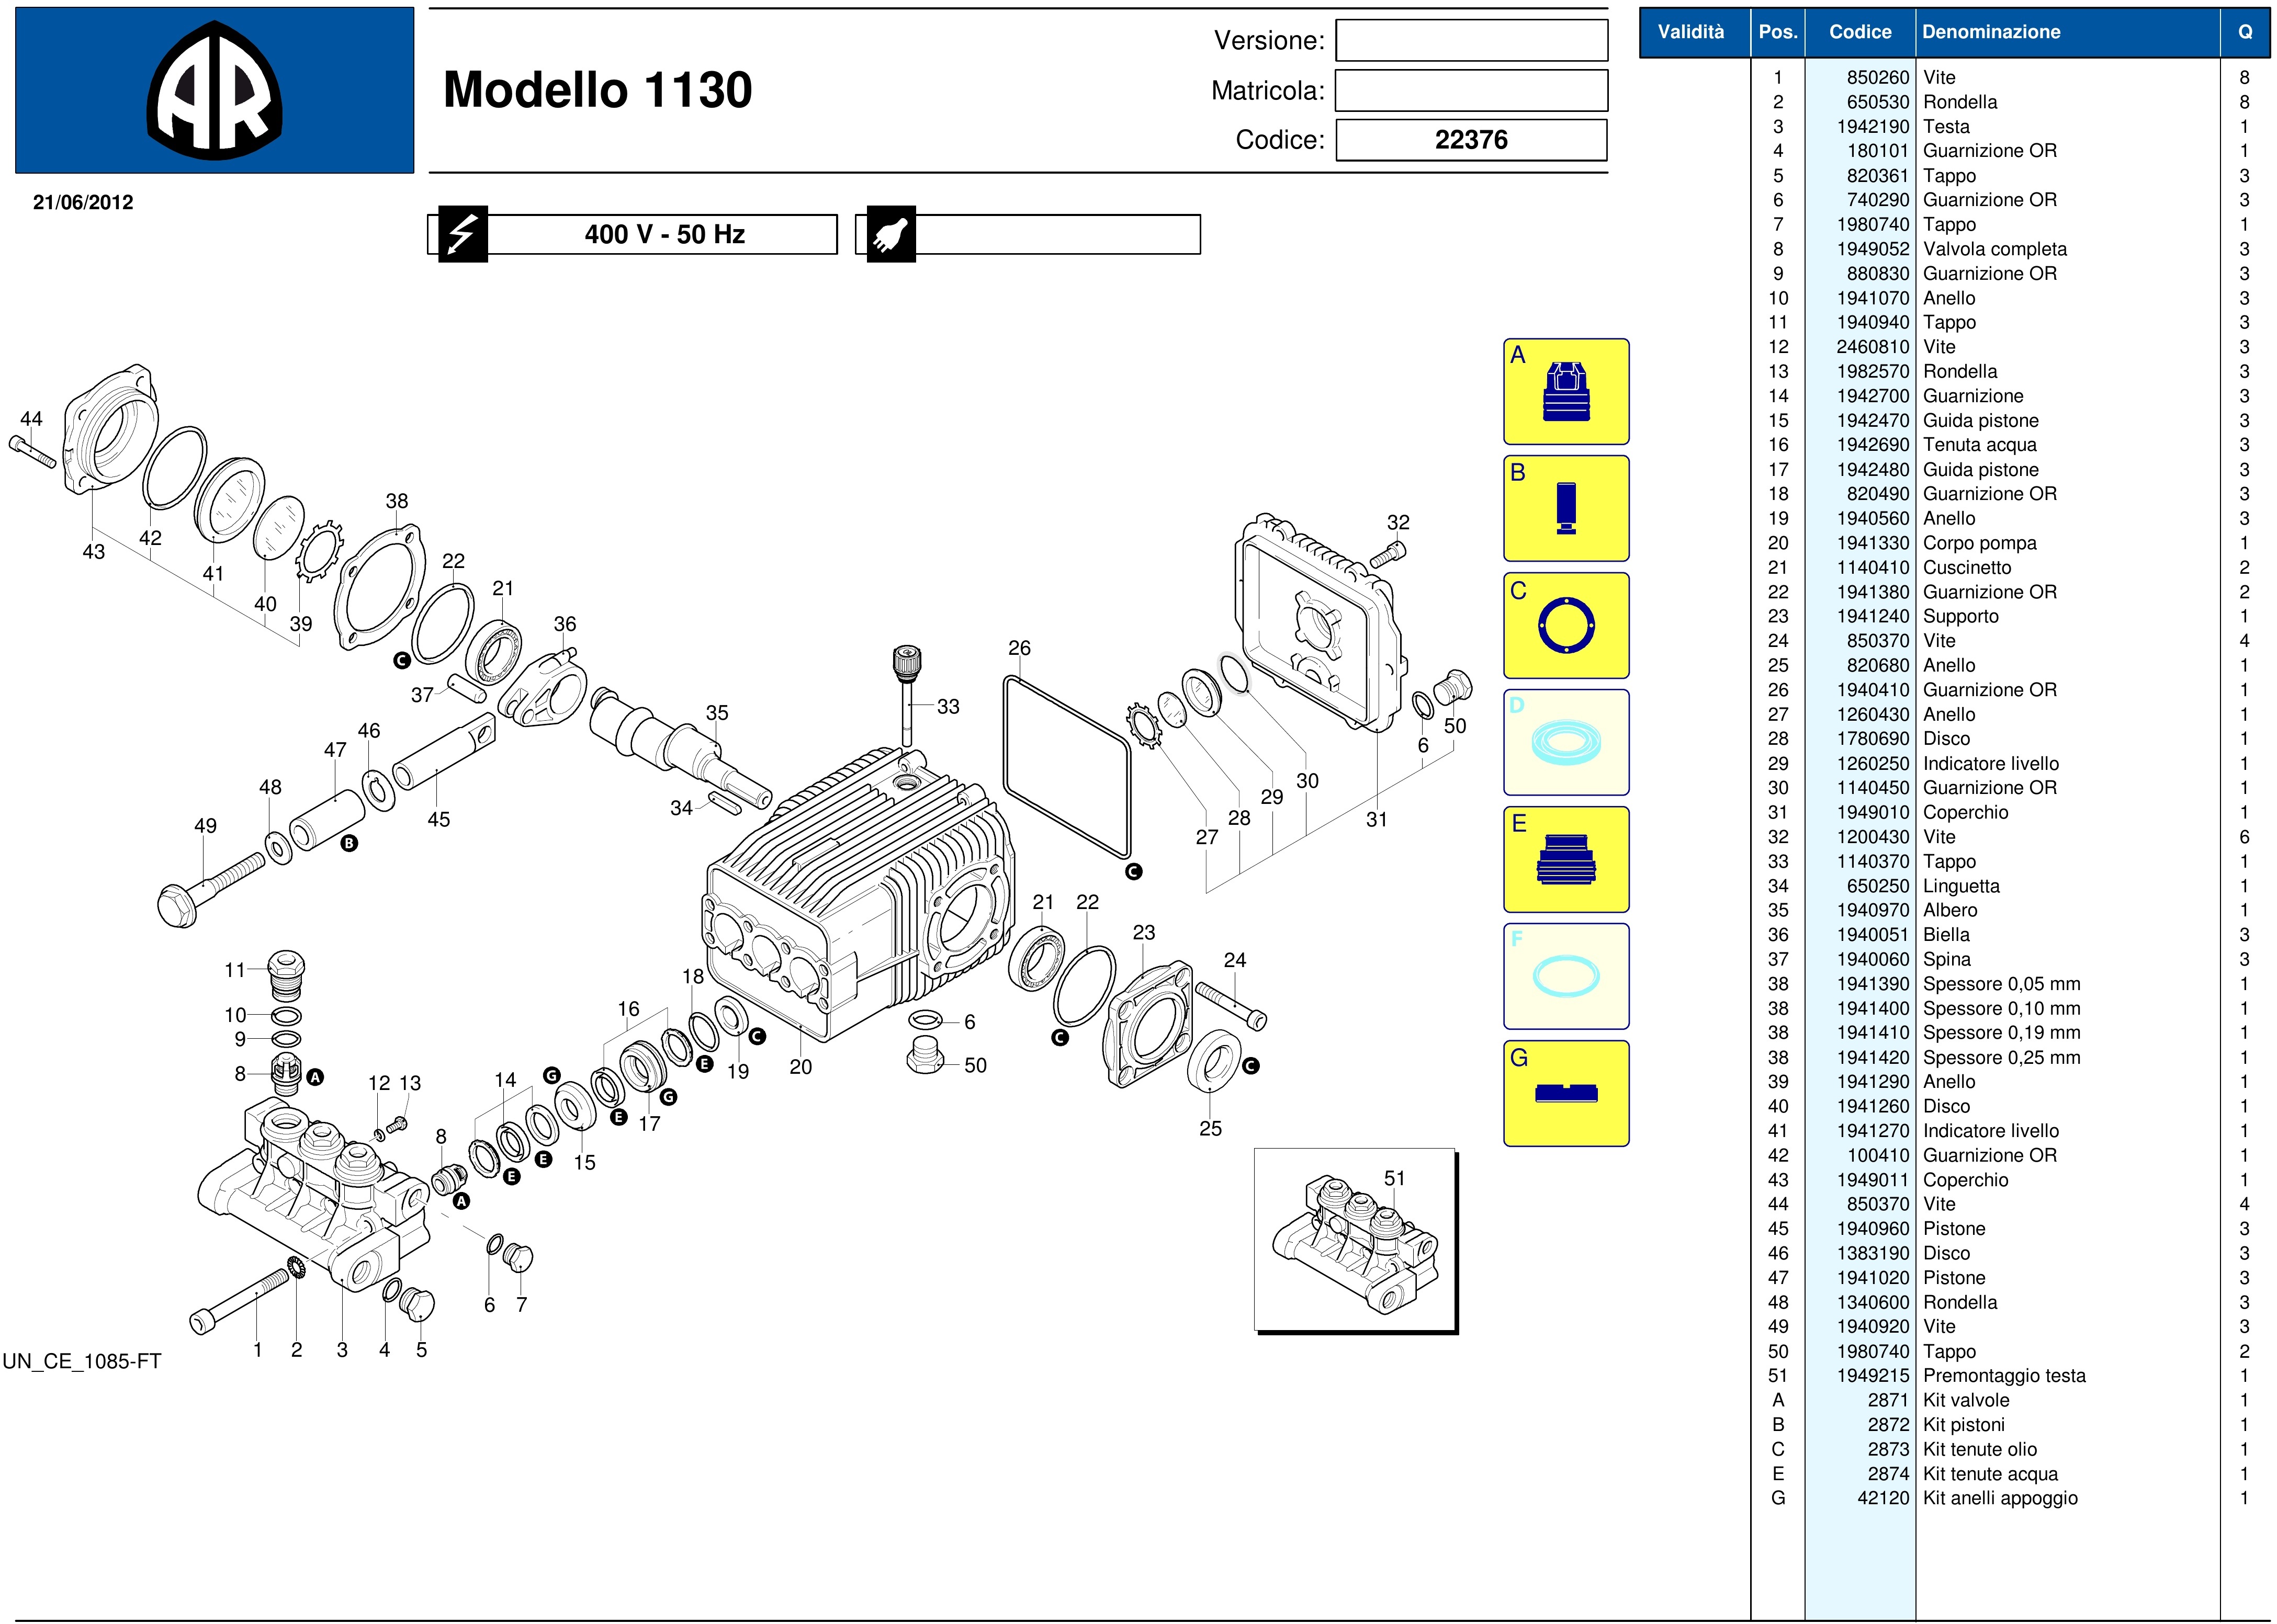Click the AR logo
Image resolution: width=2277 pixels, height=1624 pixels.
(214, 91)
